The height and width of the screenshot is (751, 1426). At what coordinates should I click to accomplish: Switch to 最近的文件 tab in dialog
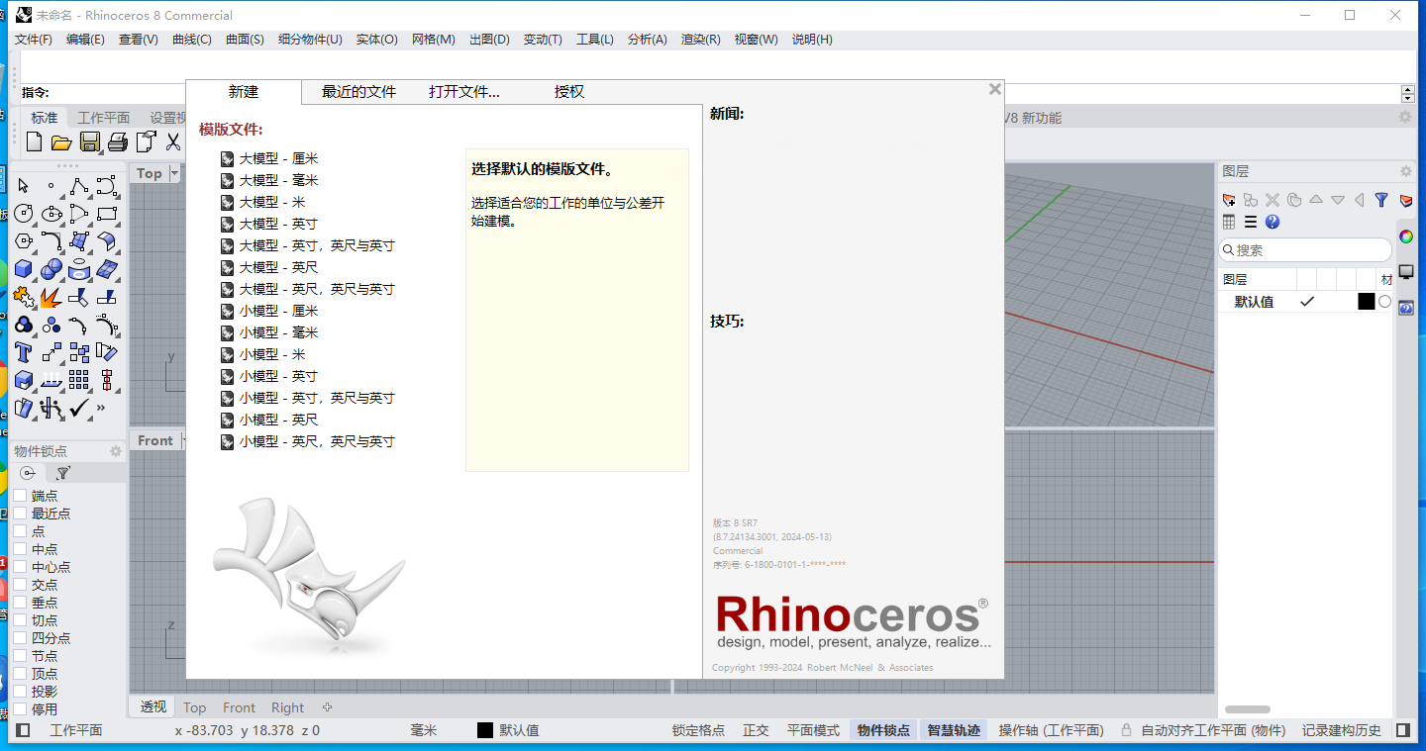tap(358, 92)
